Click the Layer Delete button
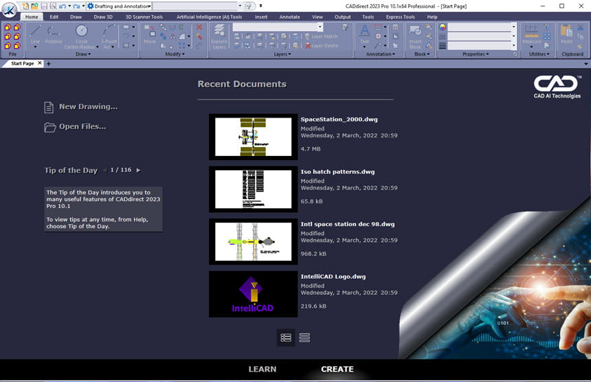This screenshot has width=591, height=382. (321, 45)
